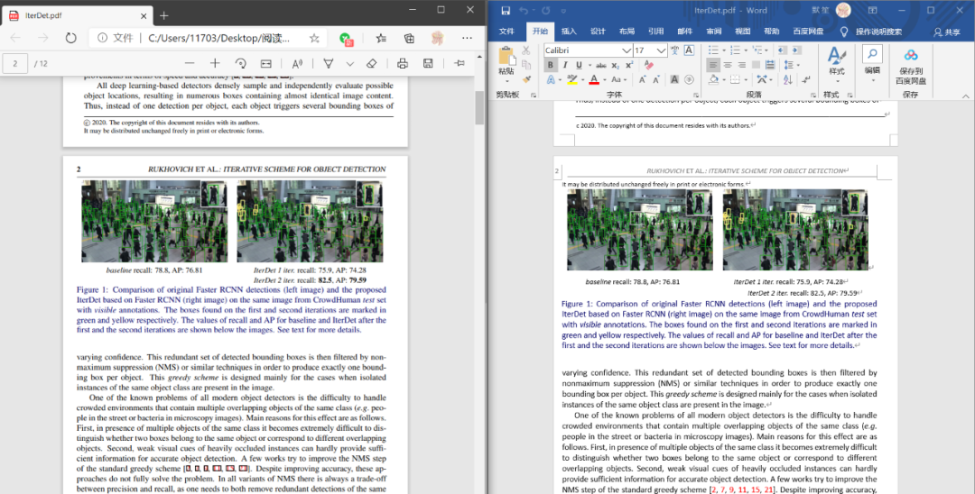Shrink the font size in Word
Image resolution: width=975 pixels, height=494 pixels.
[656, 79]
